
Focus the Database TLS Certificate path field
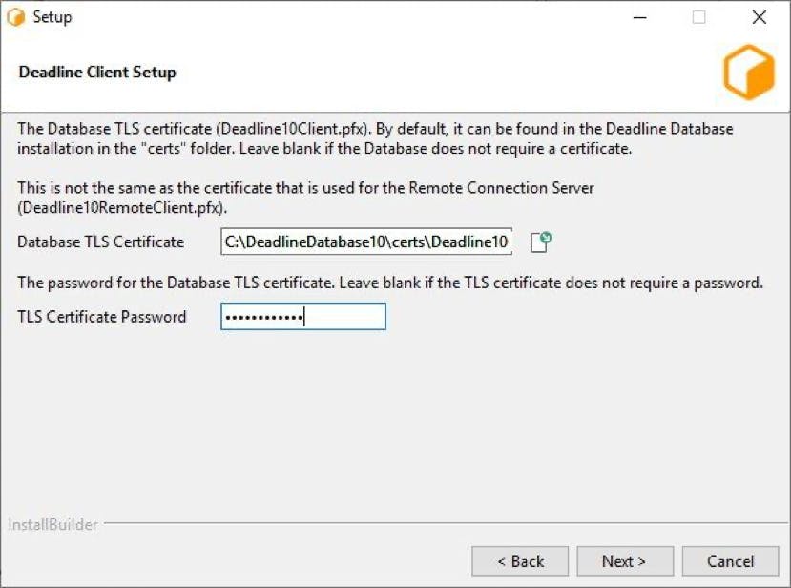click(366, 241)
